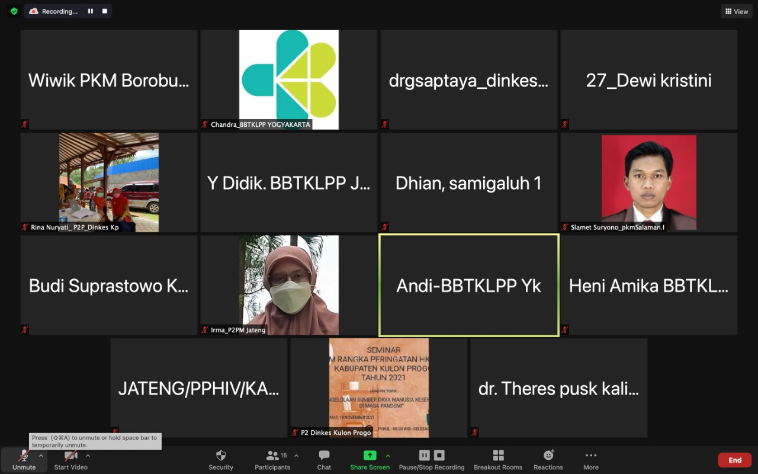Click the green Share Screen button
This screenshot has width=758, height=474.
[x=370, y=460]
